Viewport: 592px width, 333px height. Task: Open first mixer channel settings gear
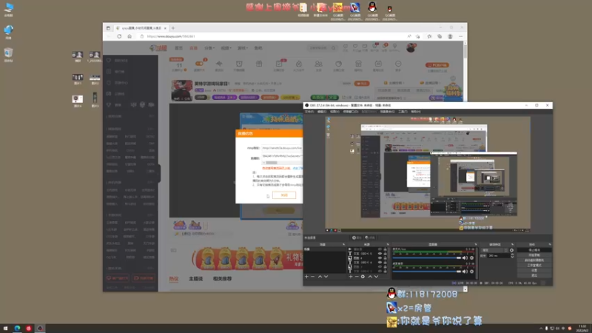tap(471, 258)
